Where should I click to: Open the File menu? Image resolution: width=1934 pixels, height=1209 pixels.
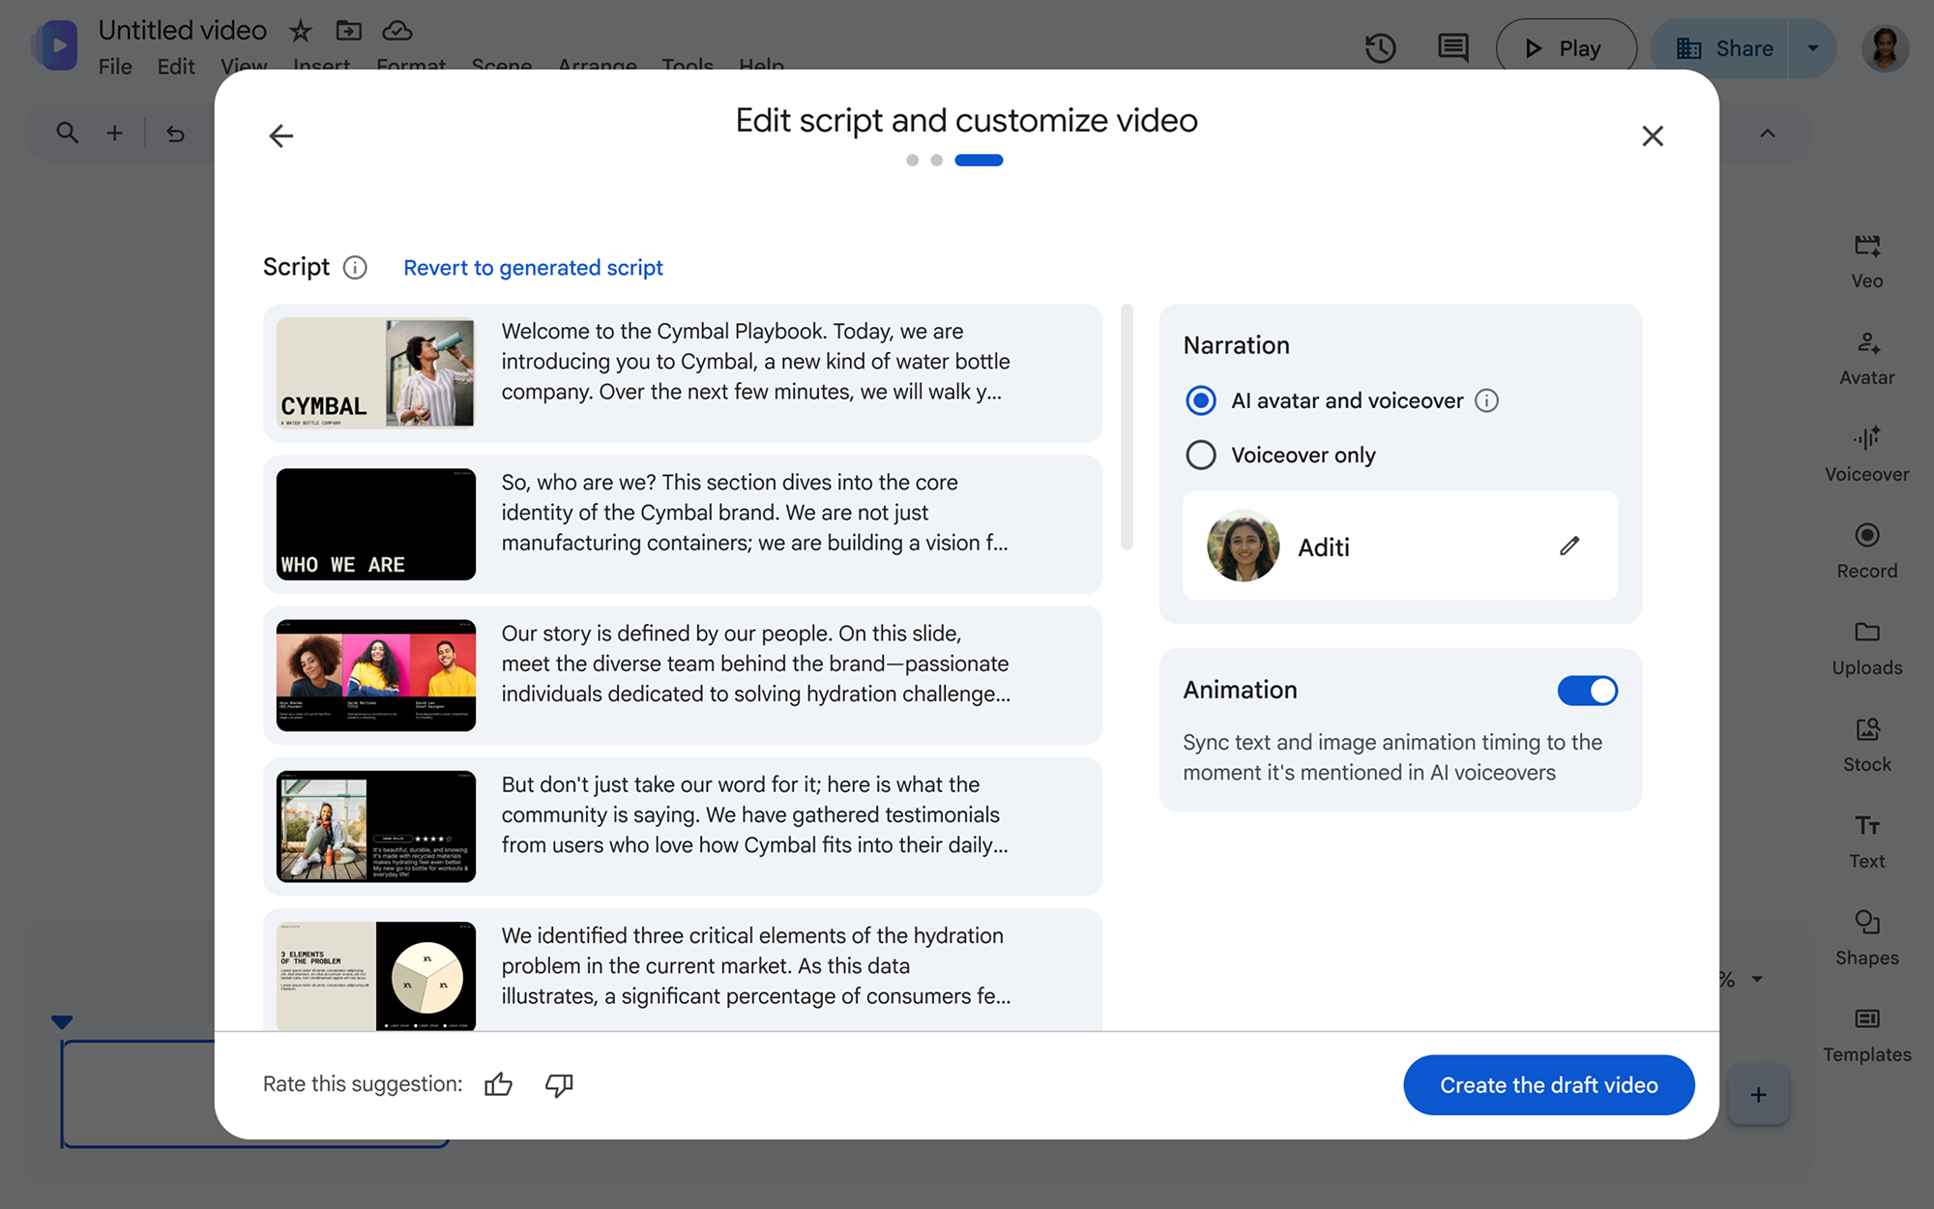pyautogui.click(x=115, y=66)
